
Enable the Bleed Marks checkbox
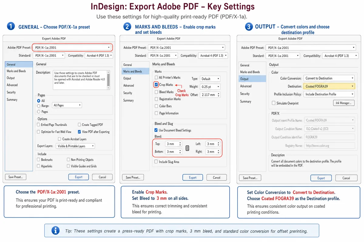[x=156, y=92]
